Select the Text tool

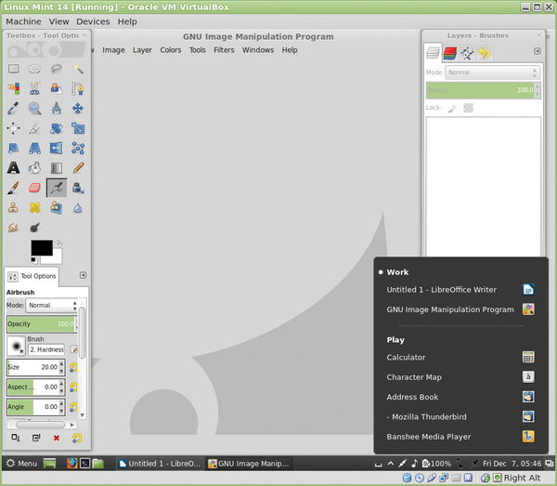click(x=14, y=167)
